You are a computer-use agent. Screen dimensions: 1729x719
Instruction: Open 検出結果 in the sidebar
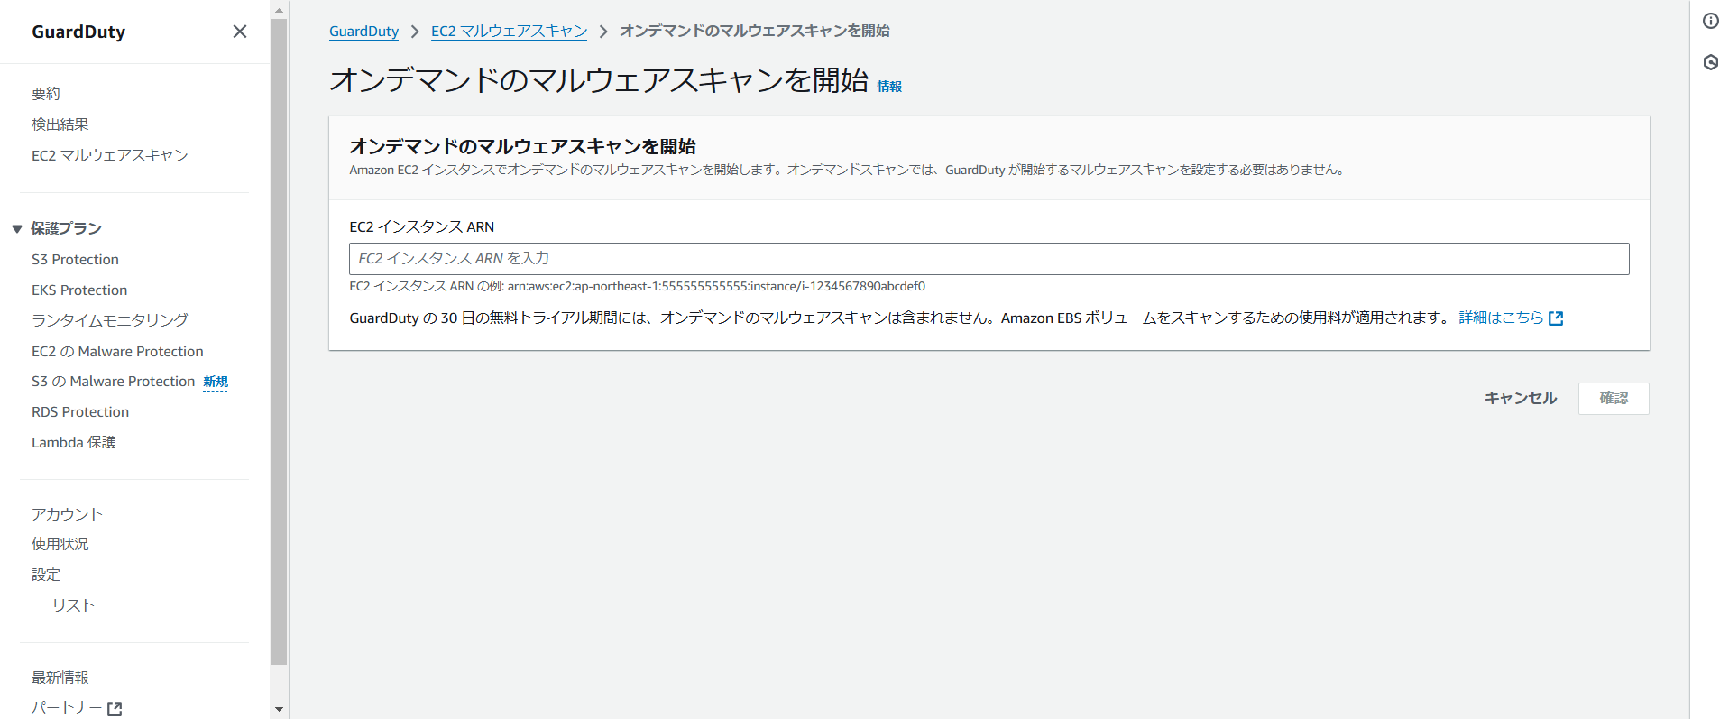tap(60, 124)
